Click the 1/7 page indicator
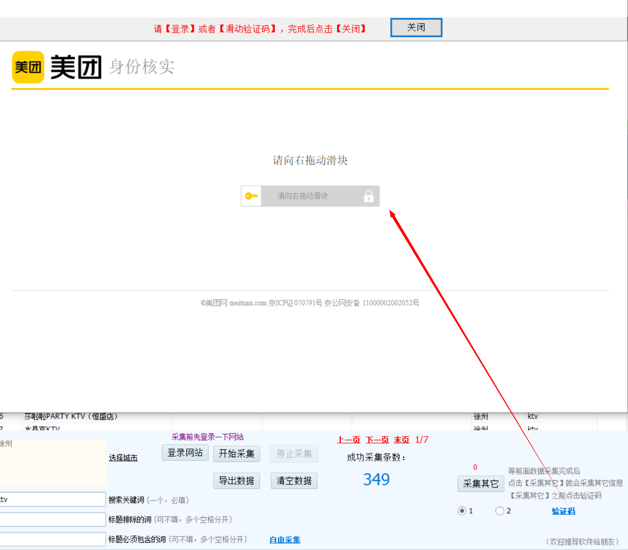 (x=422, y=440)
